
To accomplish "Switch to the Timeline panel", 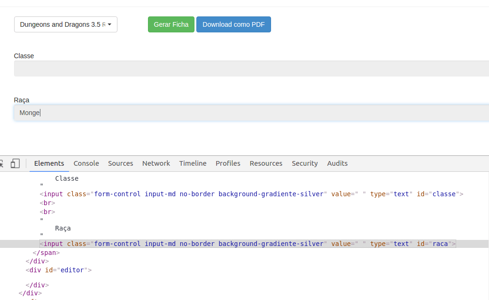I will 193,163.
